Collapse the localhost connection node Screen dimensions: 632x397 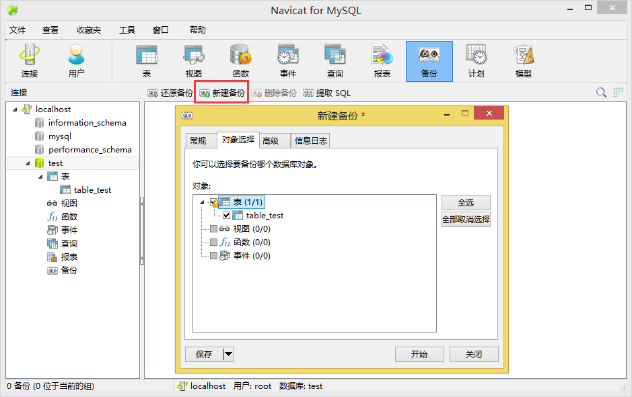pos(15,109)
